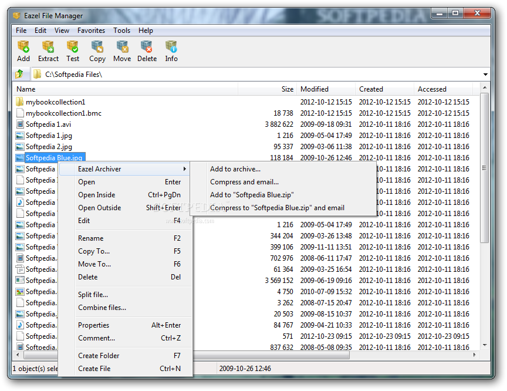Select the Softpedia 1.avi file name
Viewport: 507px width, 391px height.
coord(49,124)
